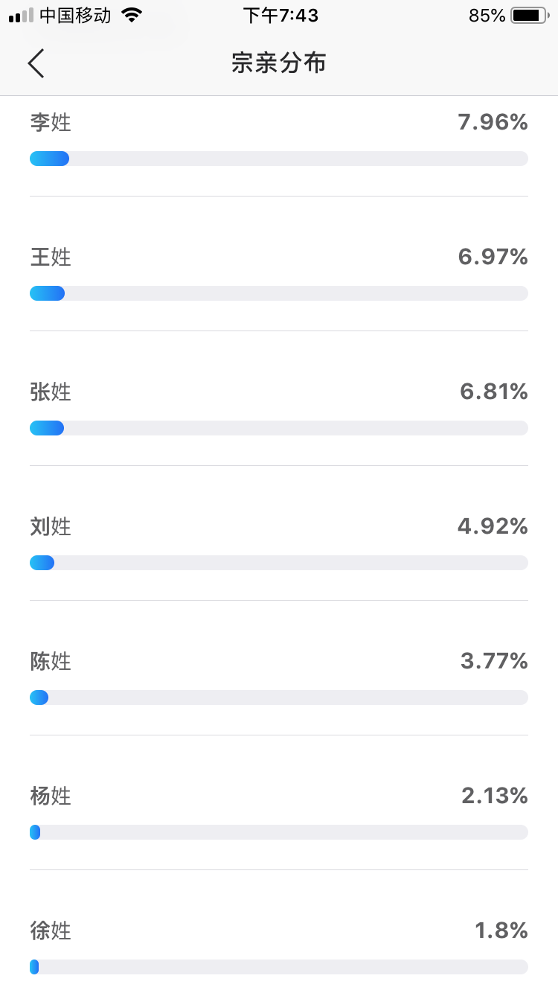Click the 王姓 distribution bar
The width and height of the screenshot is (558, 993).
tap(279, 293)
